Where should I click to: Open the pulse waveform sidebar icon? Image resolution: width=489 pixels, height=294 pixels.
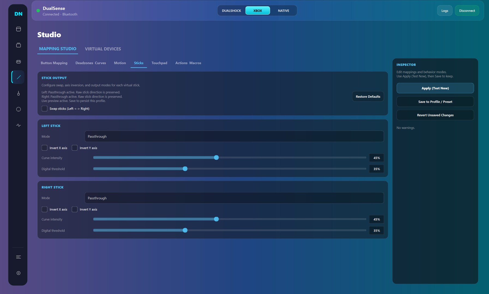pyautogui.click(x=18, y=125)
